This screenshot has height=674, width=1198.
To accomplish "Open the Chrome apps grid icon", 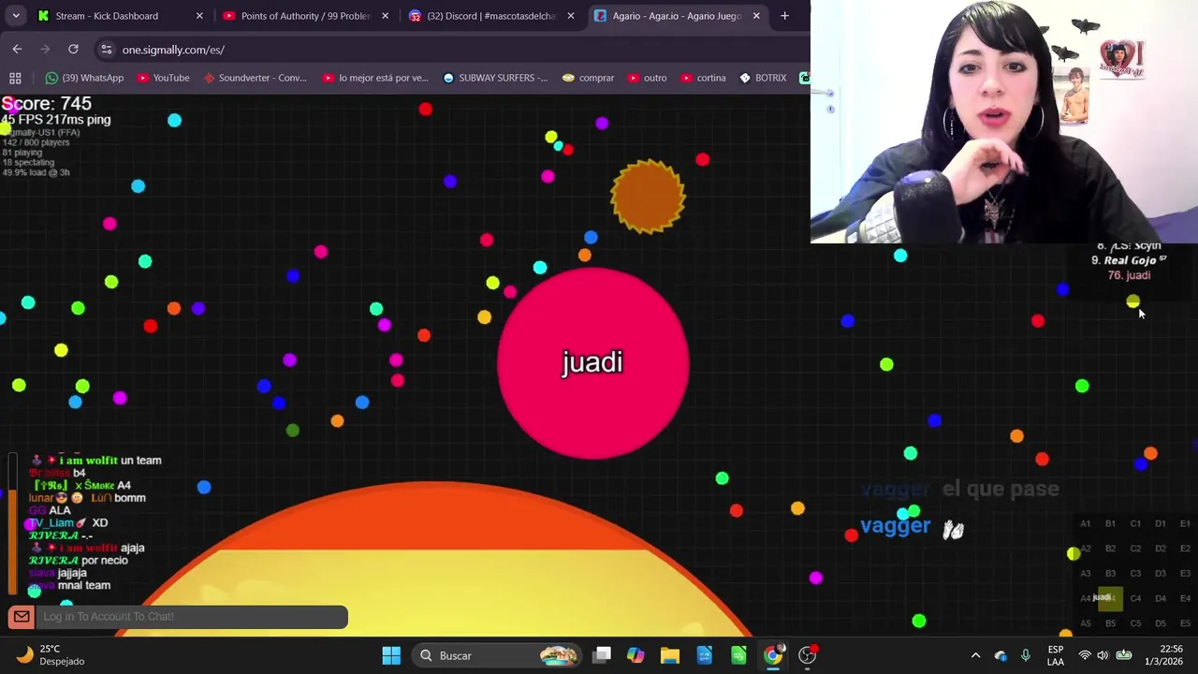I will click(x=15, y=78).
